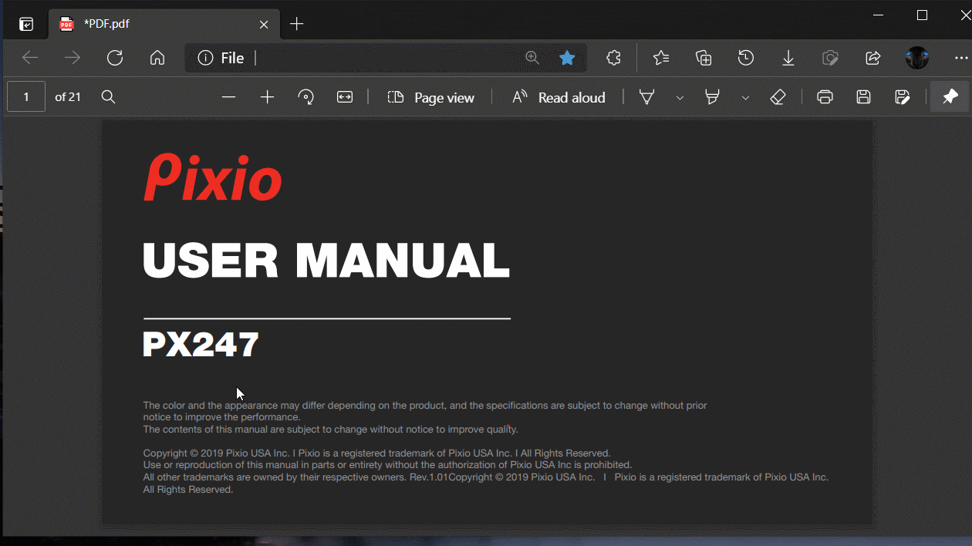This screenshot has width=972, height=546.
Task: Expand the Highlight color options dropdown
Action: coord(745,98)
